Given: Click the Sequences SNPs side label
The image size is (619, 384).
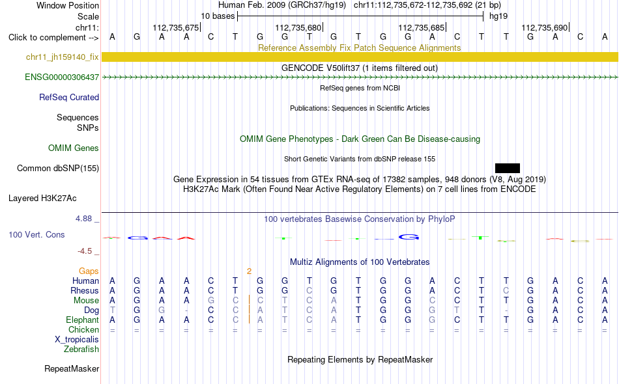Looking at the screenshot, I should 78,122.
